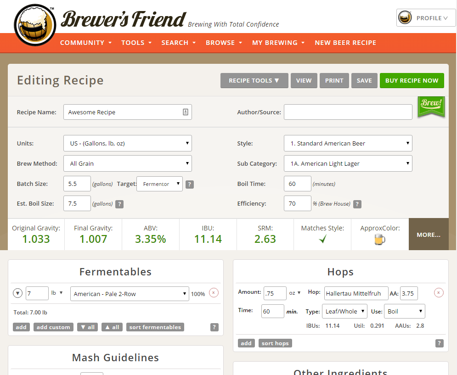Click the Est. Boil Size input field
This screenshot has width=457, height=375.
pyautogui.click(x=77, y=203)
